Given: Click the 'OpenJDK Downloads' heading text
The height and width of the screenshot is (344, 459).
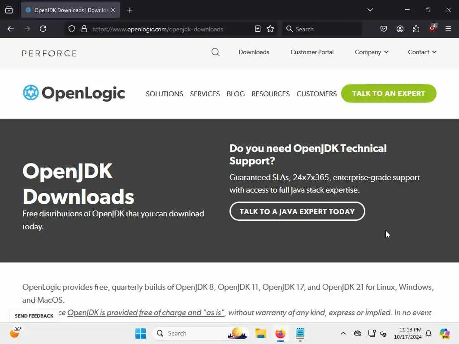Looking at the screenshot, I should tap(78, 184).
